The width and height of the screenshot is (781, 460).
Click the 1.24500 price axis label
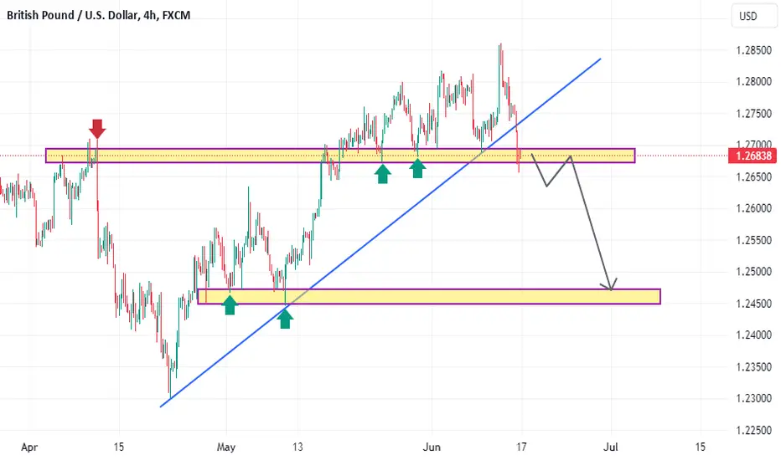tap(753, 304)
